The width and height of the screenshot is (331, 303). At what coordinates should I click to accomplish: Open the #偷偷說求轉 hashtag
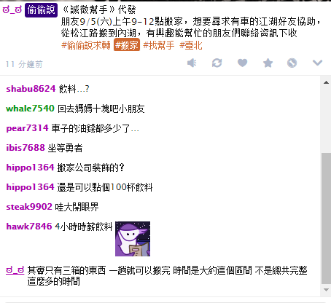(86, 45)
